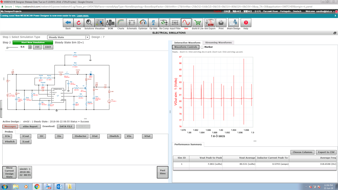Open the Input Filter tool
Viewport: 338px width, 190px height.
175,23
